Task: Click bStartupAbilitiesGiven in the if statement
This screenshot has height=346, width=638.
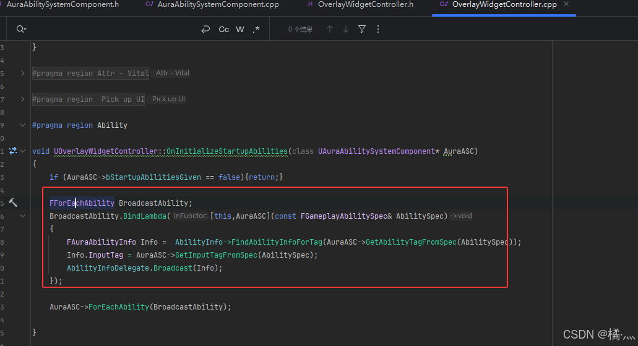Action: point(153,177)
